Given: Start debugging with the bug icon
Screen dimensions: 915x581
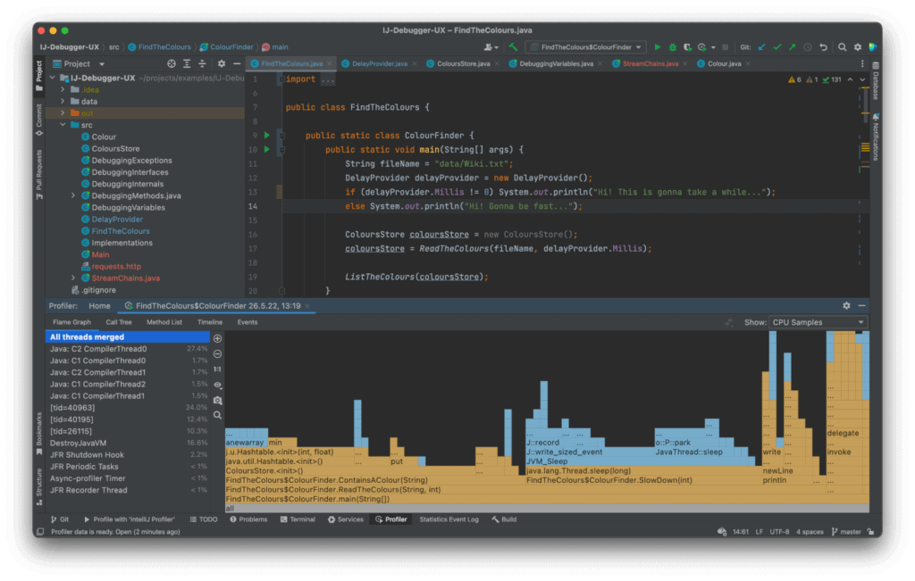Looking at the screenshot, I should (671, 46).
